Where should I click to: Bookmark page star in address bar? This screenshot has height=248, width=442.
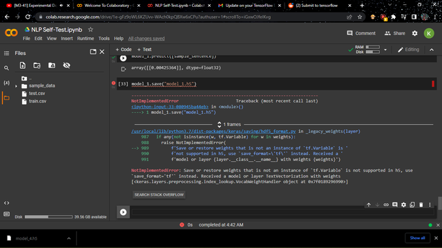point(360,17)
